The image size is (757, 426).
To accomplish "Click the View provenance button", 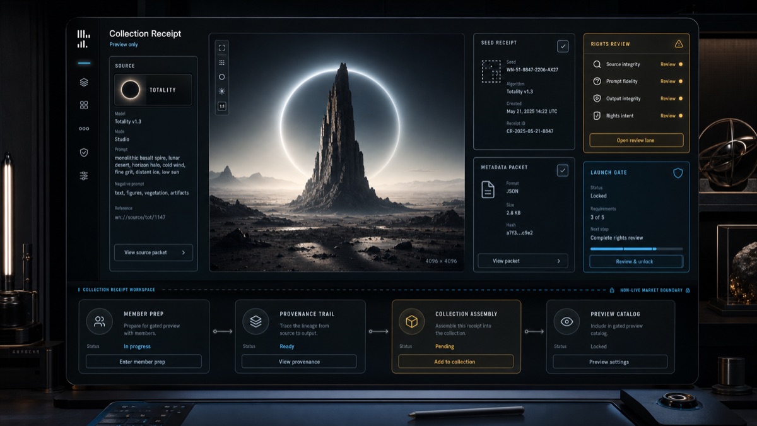I will point(299,362).
